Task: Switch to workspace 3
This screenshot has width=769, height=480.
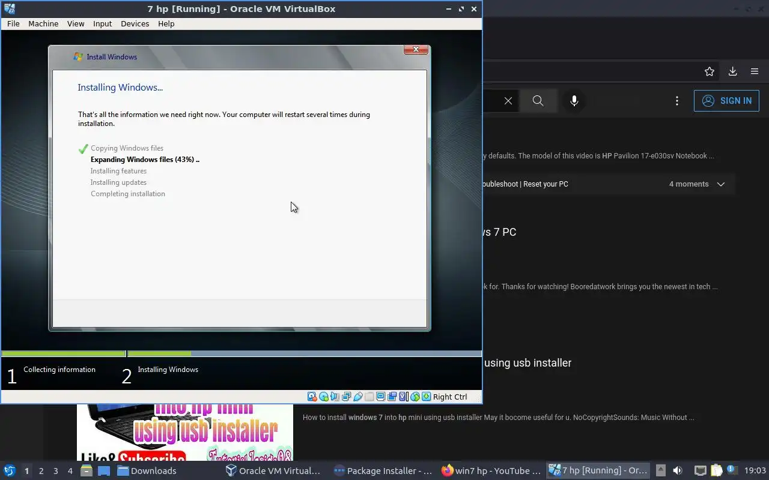Action: point(55,471)
